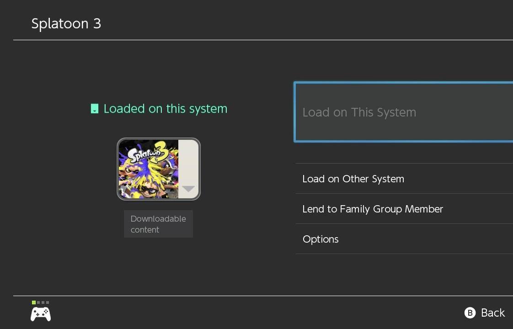
Task: Click the green player-one indicator light
Action: (34, 302)
